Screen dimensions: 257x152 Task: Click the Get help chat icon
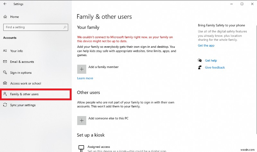click(x=200, y=60)
